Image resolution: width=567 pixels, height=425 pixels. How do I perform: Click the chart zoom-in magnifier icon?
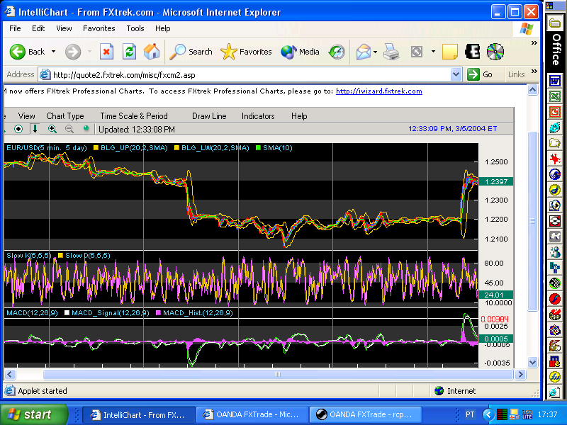(x=52, y=129)
